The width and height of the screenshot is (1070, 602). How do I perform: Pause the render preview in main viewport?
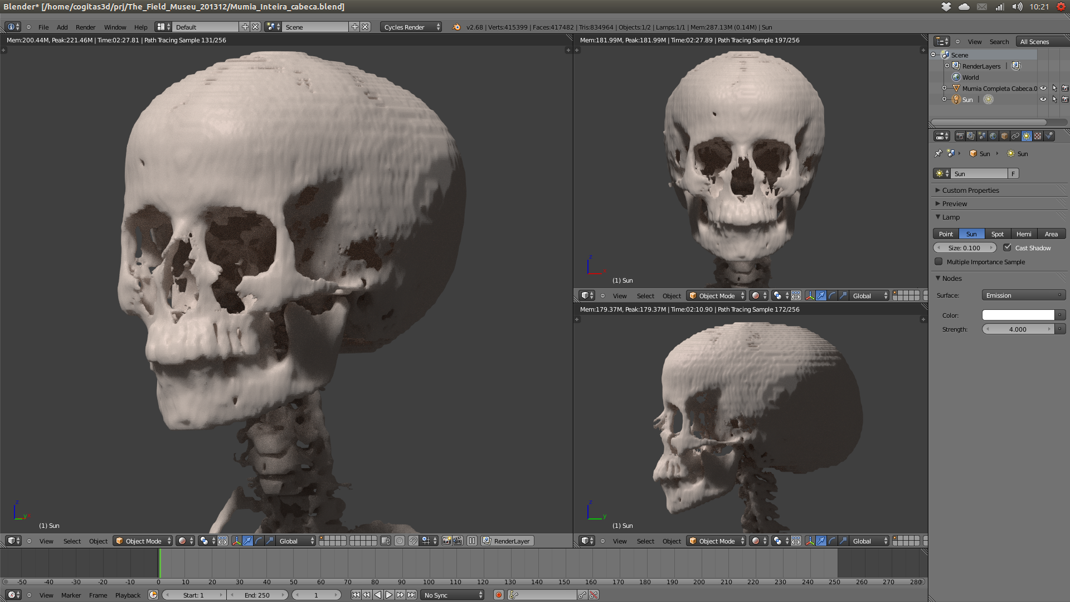(472, 541)
